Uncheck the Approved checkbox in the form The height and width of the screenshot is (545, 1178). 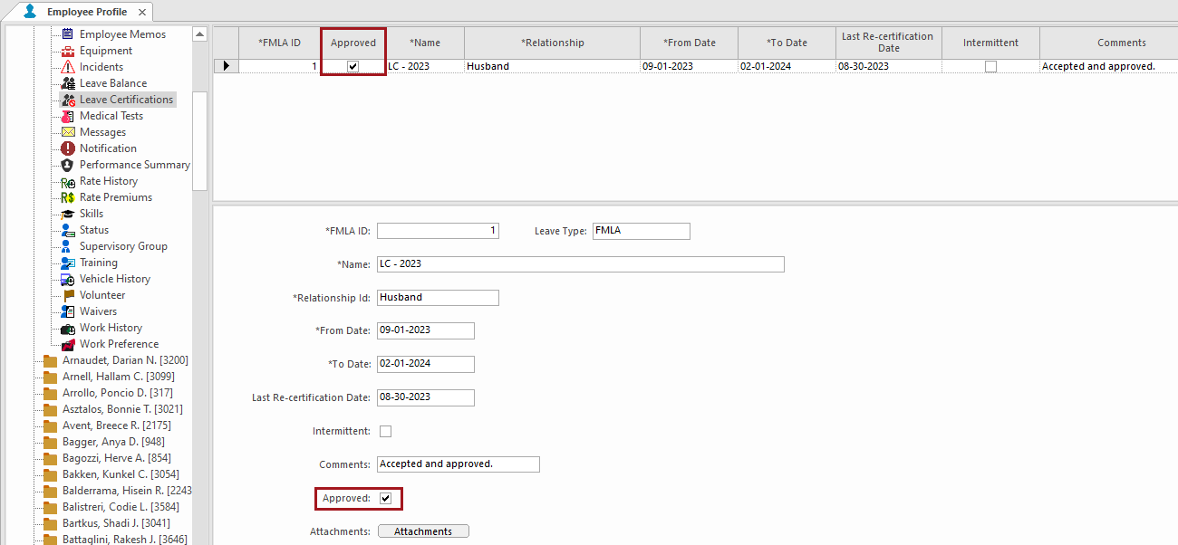[x=385, y=498]
